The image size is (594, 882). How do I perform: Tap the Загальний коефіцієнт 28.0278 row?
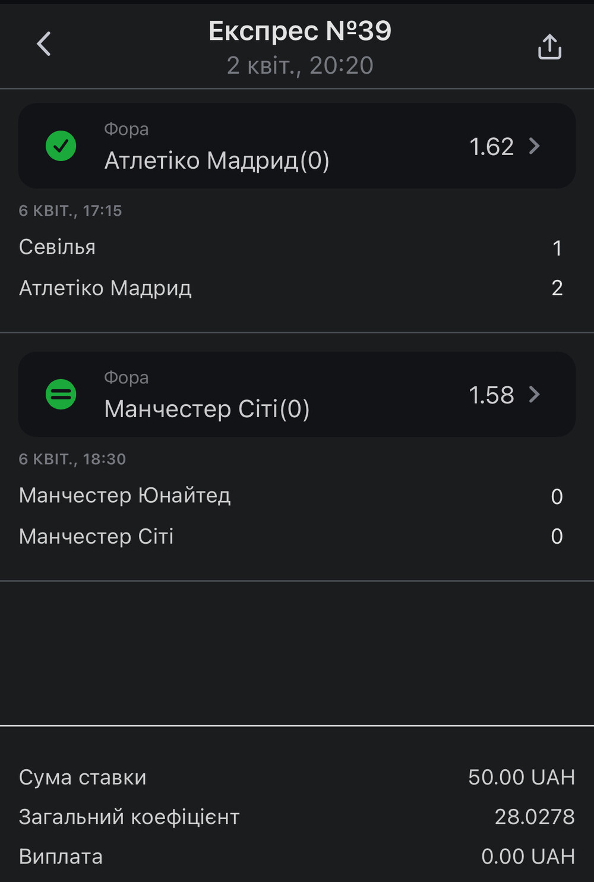(x=297, y=817)
